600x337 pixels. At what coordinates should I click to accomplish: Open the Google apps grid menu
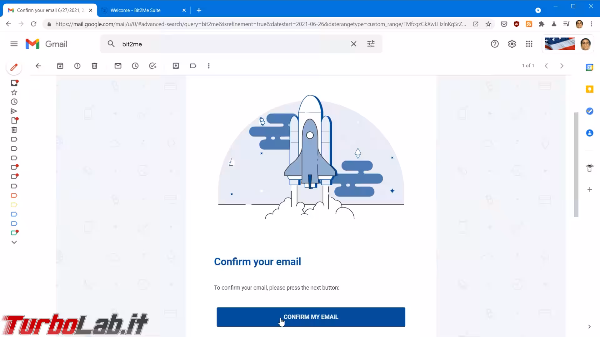tap(529, 44)
